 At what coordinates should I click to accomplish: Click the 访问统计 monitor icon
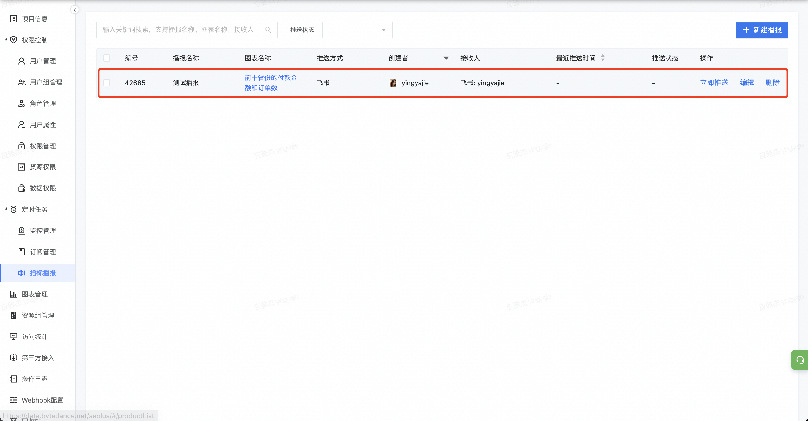13,336
